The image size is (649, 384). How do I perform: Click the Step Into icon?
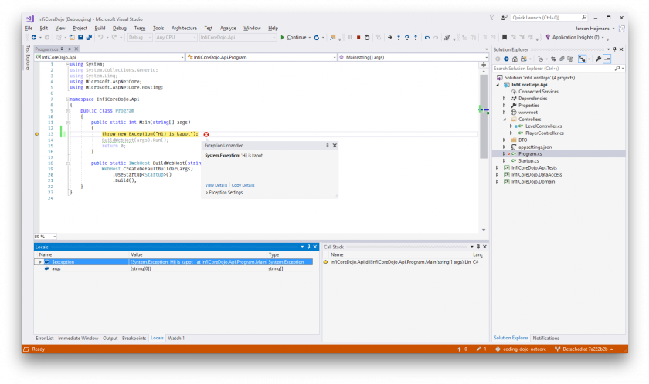(x=399, y=37)
